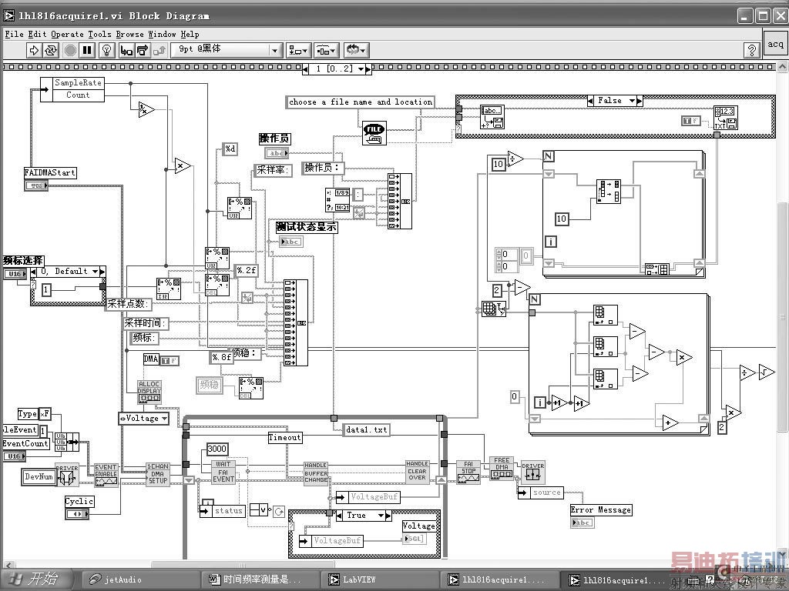The width and height of the screenshot is (789, 591).
Task: Open the Operate menu
Action: pos(67,34)
